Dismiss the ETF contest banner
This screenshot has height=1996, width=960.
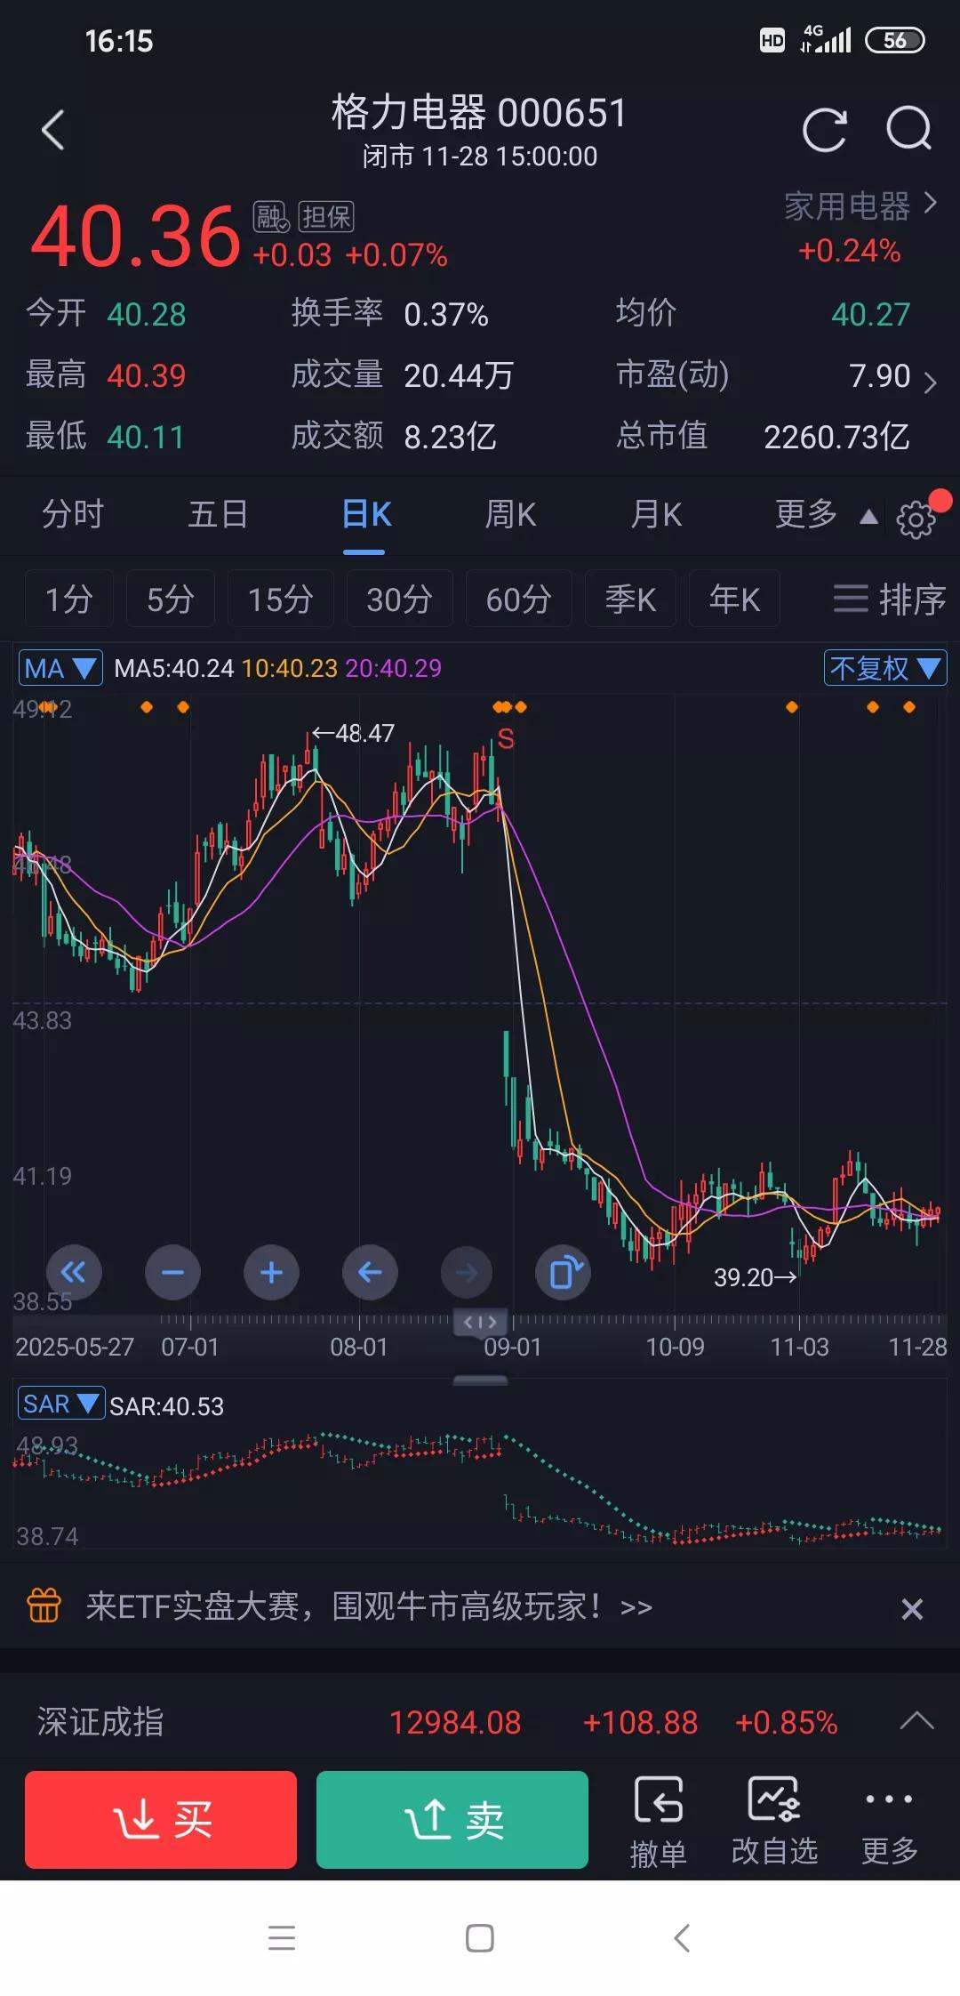[x=912, y=1608]
